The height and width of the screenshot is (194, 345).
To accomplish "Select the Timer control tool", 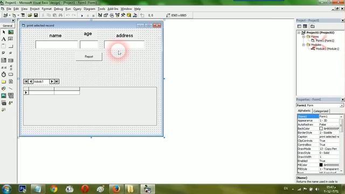I will 4,74.
